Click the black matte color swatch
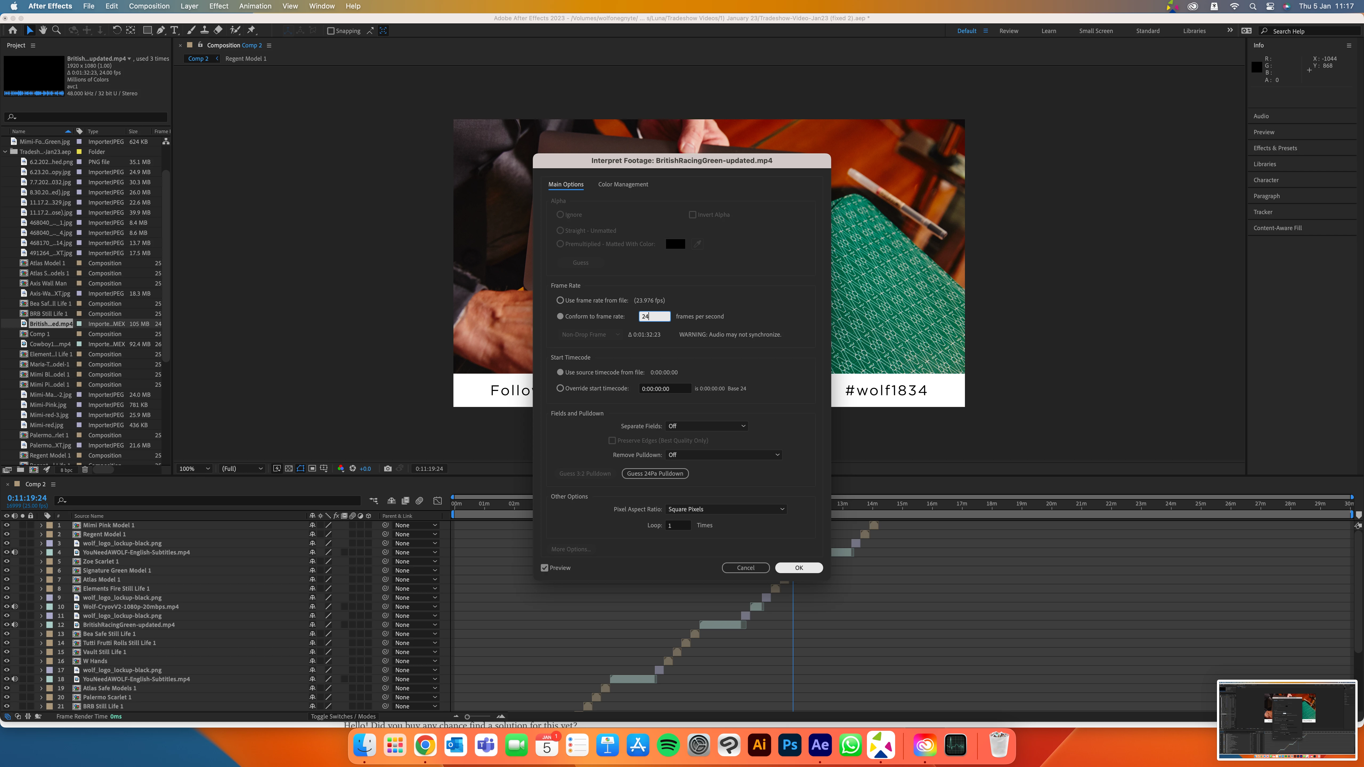 click(x=675, y=244)
